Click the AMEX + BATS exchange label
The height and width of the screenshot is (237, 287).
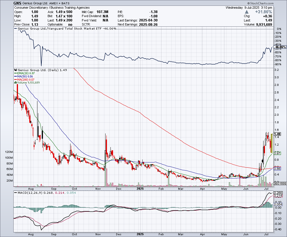pyautogui.click(x=59, y=3)
